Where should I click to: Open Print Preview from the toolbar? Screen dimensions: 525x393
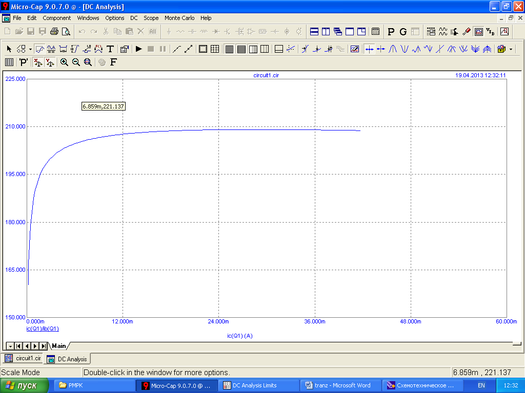click(66, 31)
